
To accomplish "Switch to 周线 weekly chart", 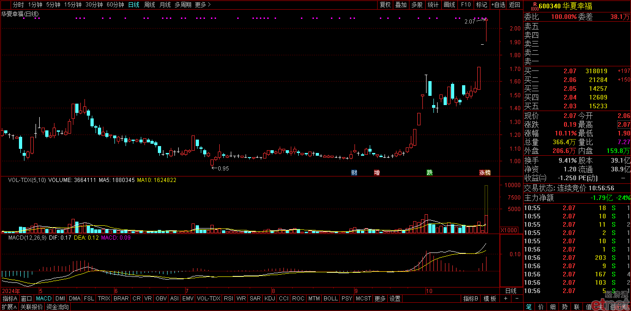I will pyautogui.click(x=150, y=5).
